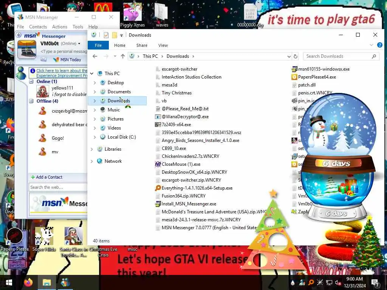
Task: Open MSN Messenger Contacts menu
Action: click(38, 27)
